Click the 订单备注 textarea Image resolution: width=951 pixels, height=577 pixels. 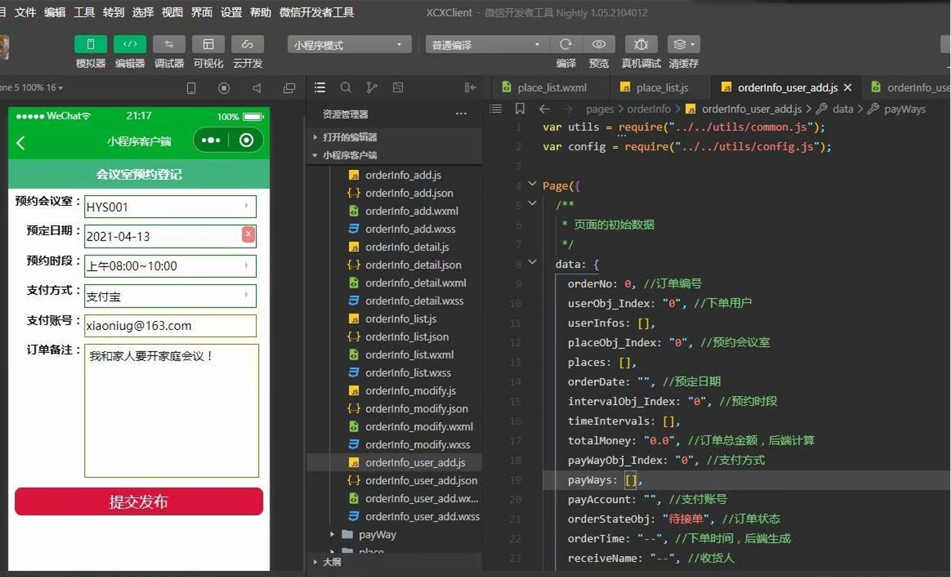coord(171,411)
